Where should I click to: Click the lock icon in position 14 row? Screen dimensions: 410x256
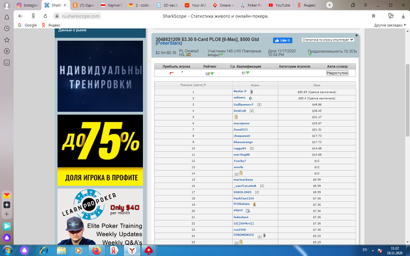(241, 173)
